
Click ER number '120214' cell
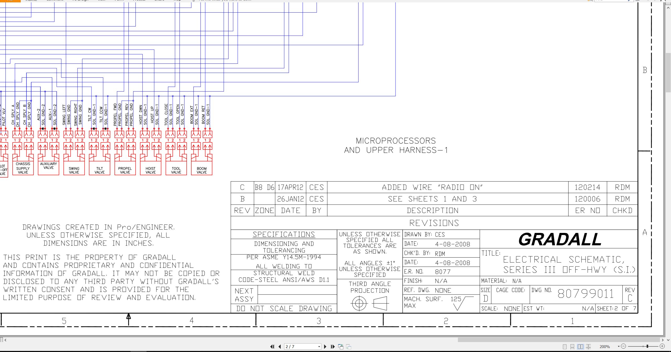click(587, 187)
